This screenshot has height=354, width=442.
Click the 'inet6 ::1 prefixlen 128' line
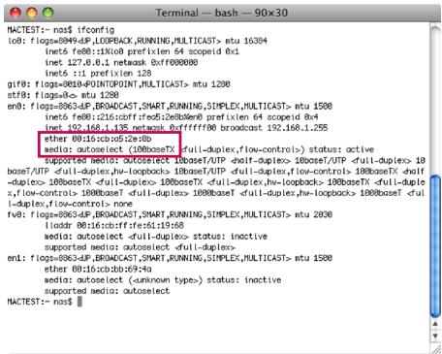(98, 73)
